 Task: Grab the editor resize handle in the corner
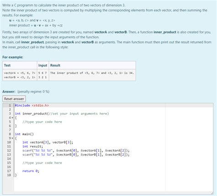pos(212,193)
